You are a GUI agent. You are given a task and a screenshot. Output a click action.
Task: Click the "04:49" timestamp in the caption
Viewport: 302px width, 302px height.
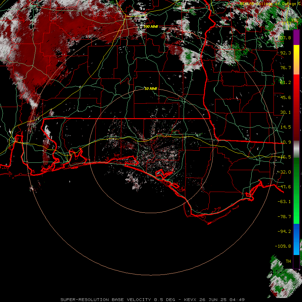click(238, 300)
